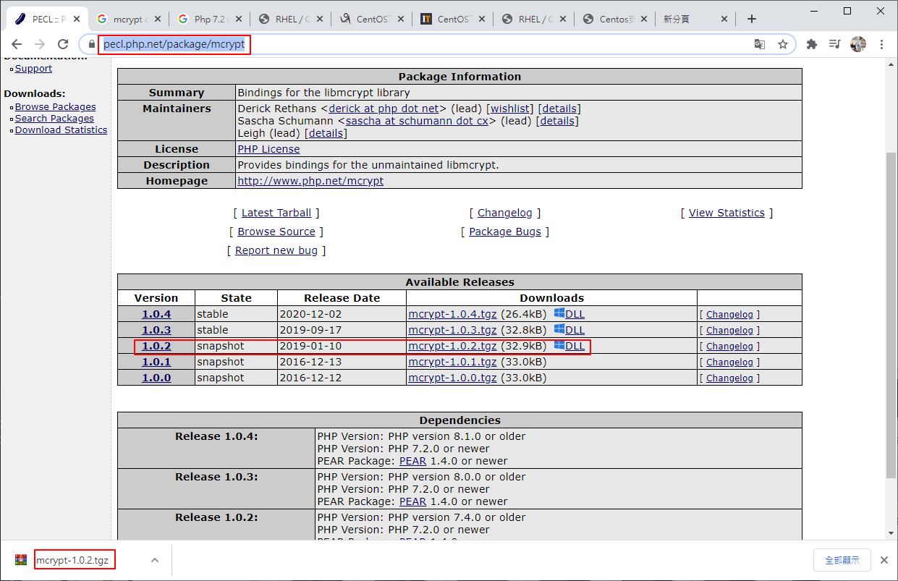Open the Chrome profile avatar
This screenshot has height=581, width=898.
[x=858, y=44]
